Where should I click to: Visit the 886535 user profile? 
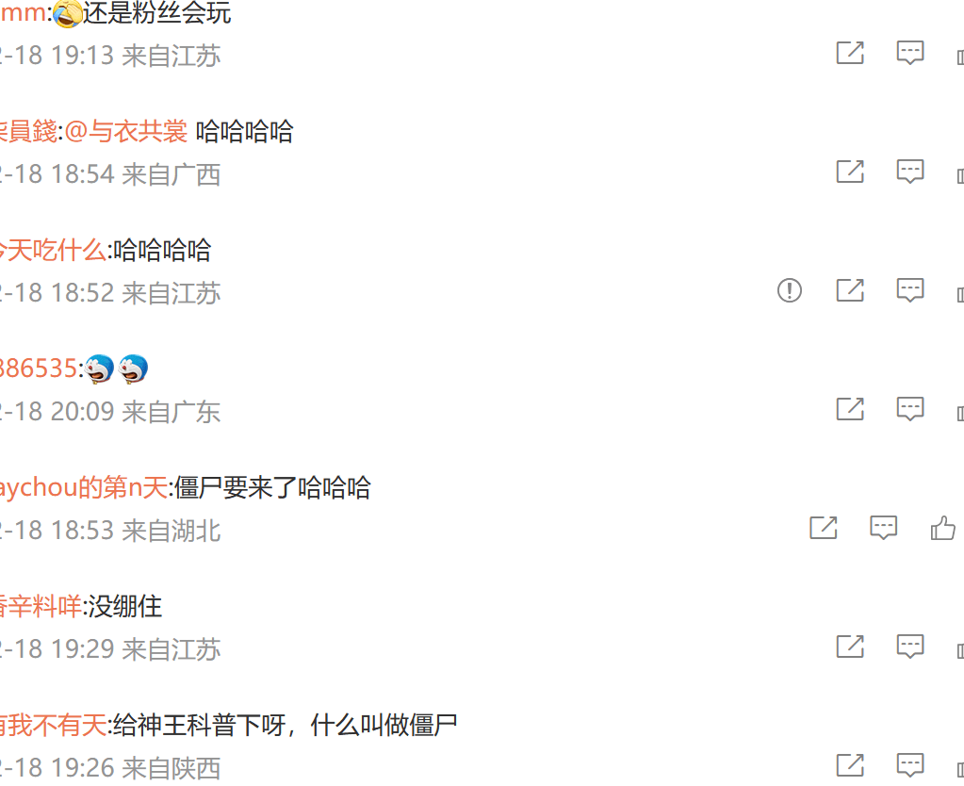tap(39, 369)
